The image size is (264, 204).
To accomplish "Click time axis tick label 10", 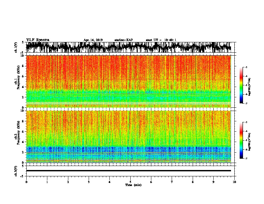I will [x=234, y=182].
